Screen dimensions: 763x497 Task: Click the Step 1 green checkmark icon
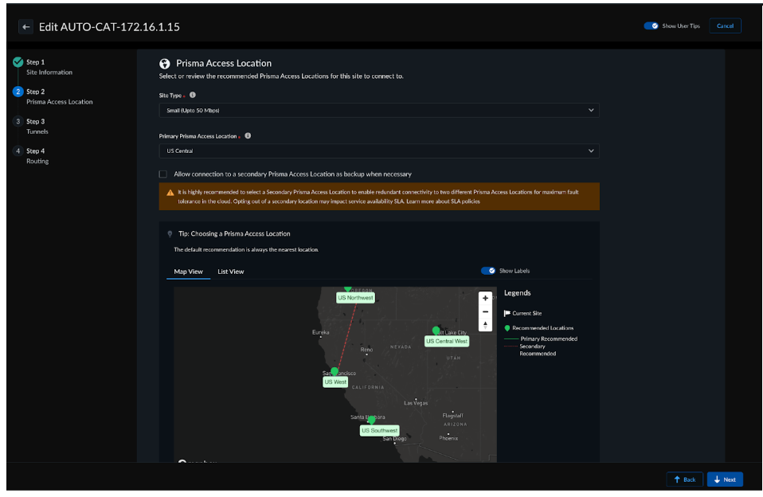click(18, 62)
